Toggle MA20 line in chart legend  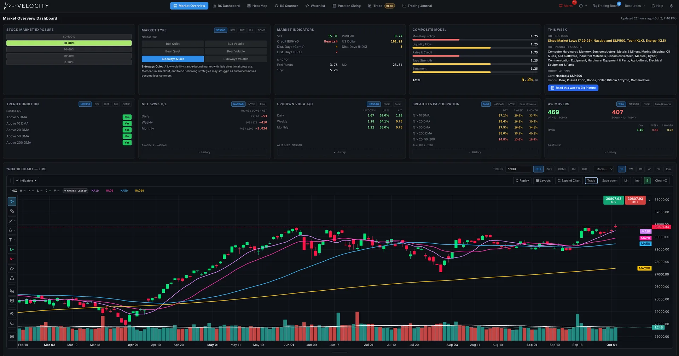tap(110, 191)
